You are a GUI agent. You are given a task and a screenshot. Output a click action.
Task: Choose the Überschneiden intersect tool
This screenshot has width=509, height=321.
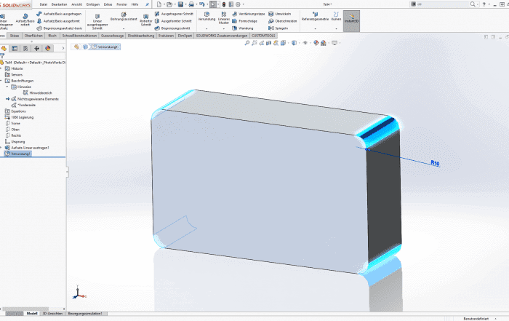coord(283,21)
